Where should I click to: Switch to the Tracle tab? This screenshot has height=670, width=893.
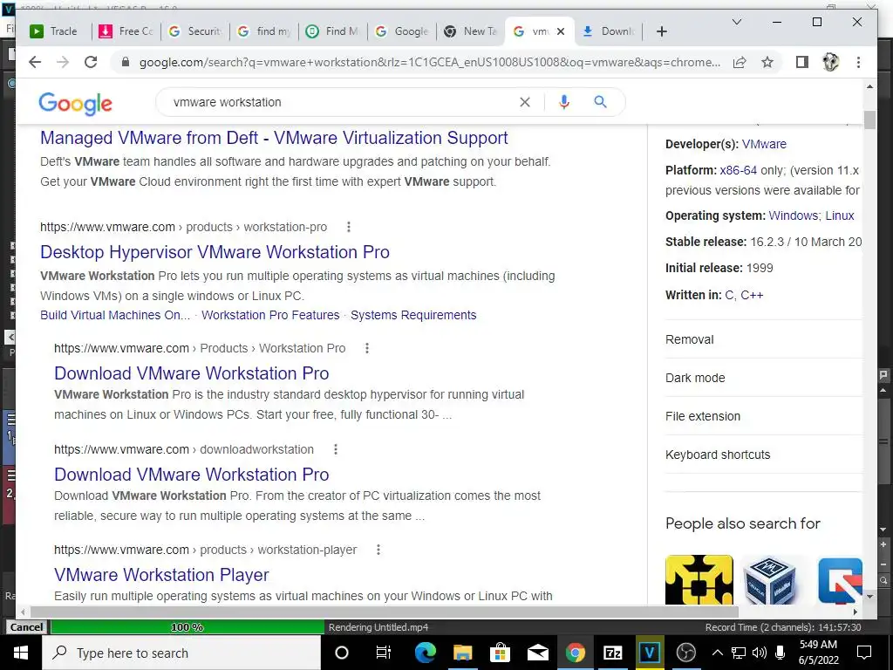[x=56, y=31]
